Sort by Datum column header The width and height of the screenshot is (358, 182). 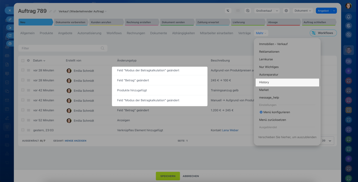[39, 60]
